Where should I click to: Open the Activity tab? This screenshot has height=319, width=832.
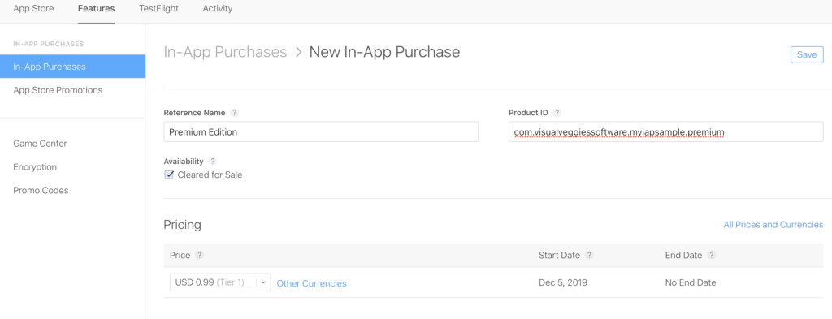point(218,8)
